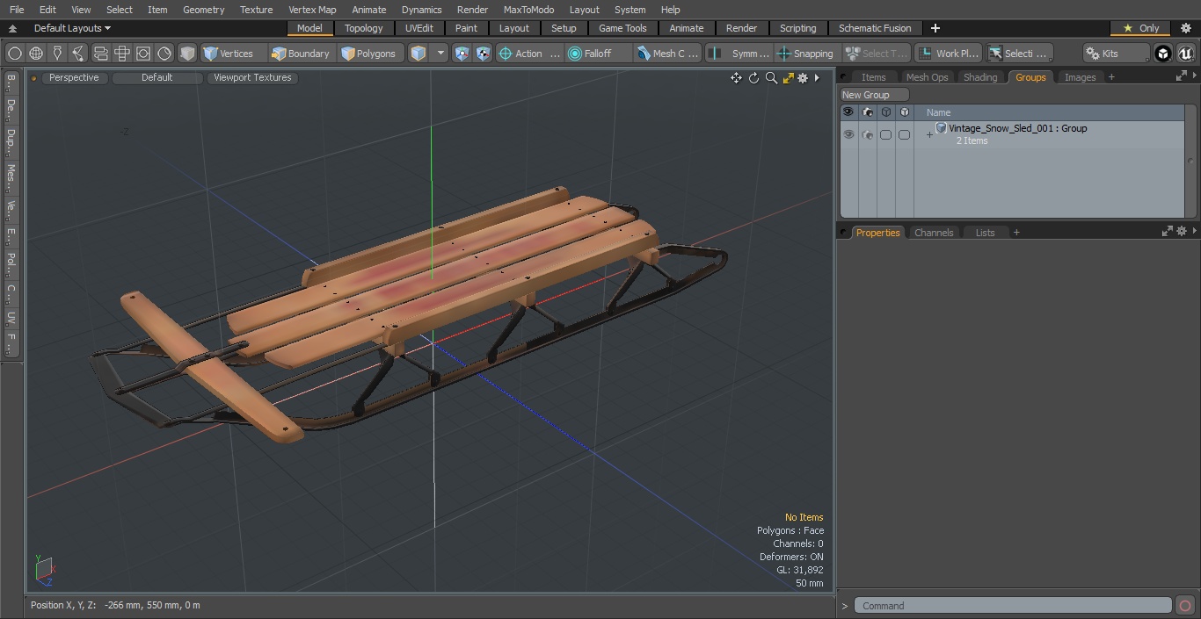Select the pen-shaped tool icon in the toolbar
The height and width of the screenshot is (619, 1201).
tap(57, 54)
